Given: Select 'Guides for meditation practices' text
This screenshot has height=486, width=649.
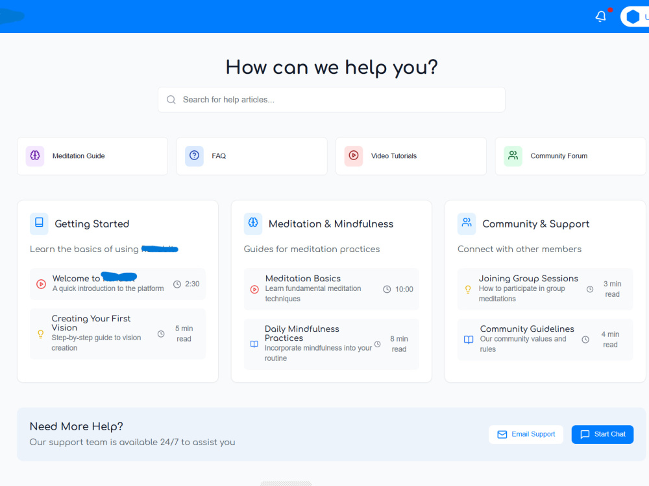Looking at the screenshot, I should 312,249.
